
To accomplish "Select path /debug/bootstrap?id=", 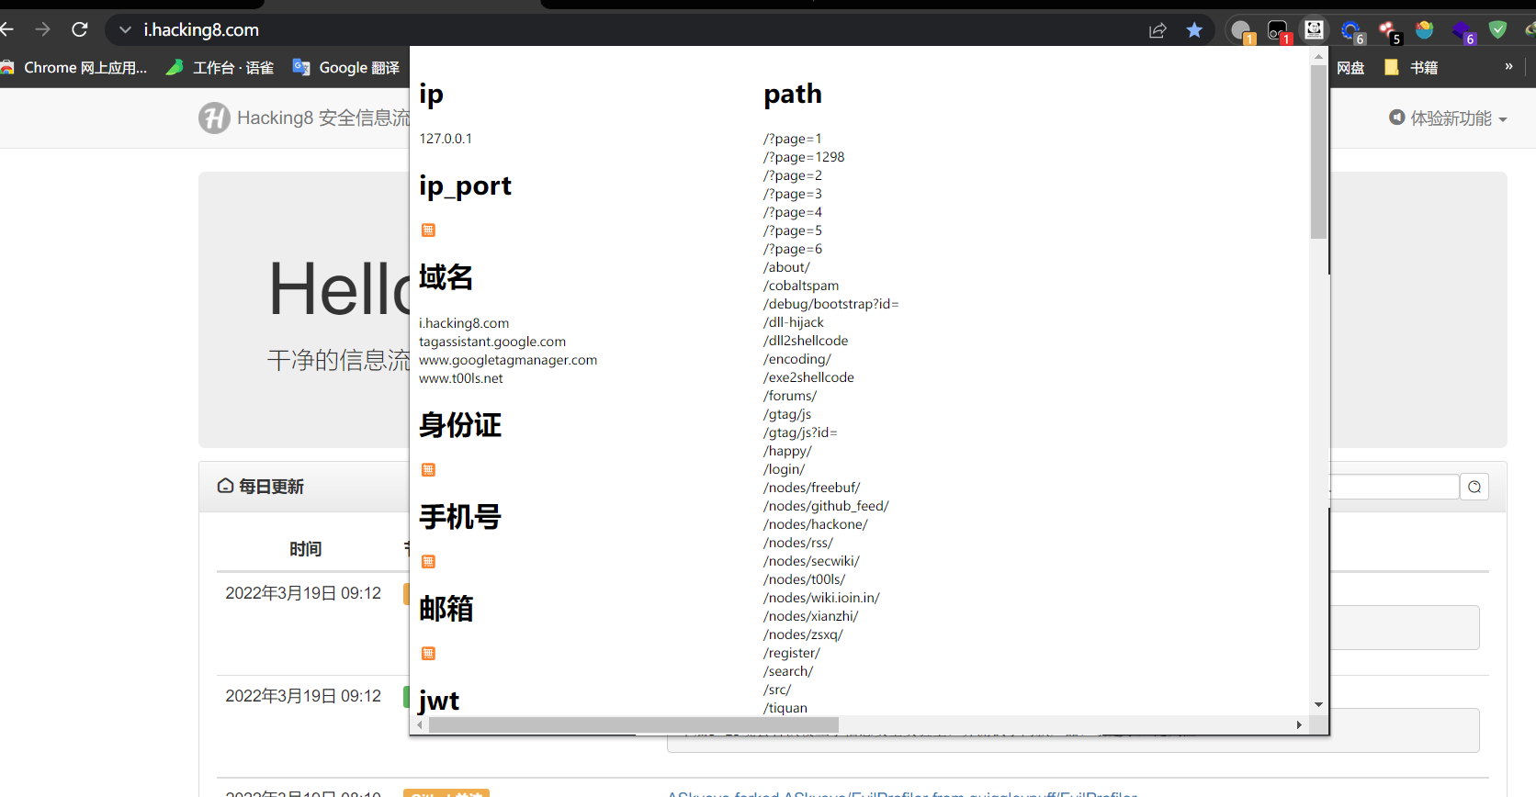I will pos(831,304).
